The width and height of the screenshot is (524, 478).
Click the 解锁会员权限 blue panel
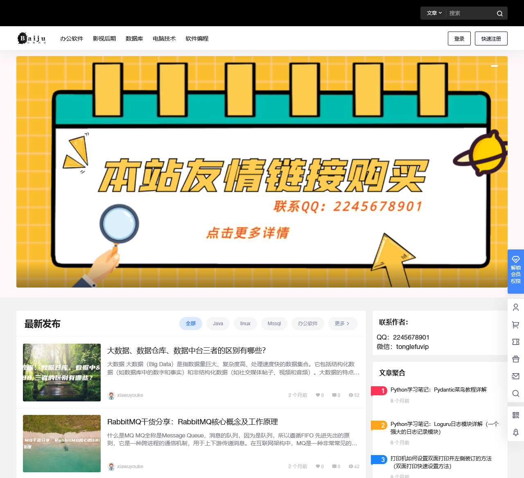click(515, 272)
